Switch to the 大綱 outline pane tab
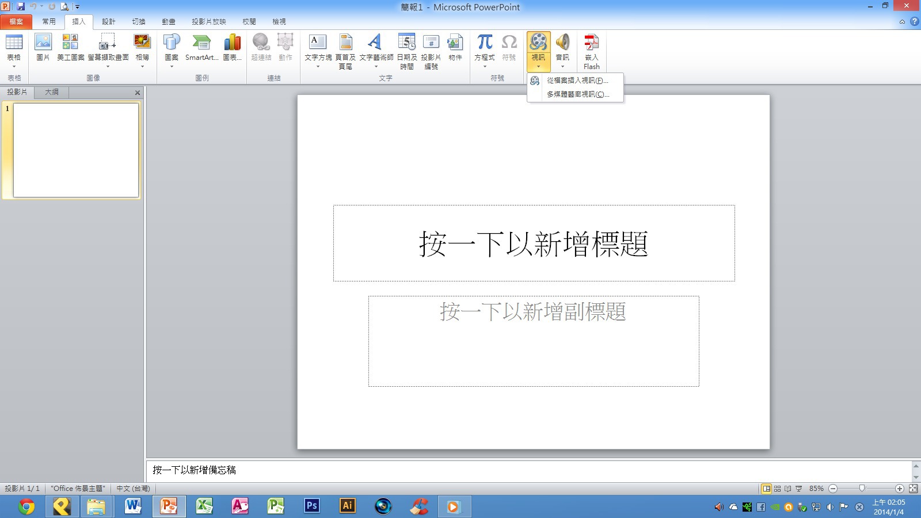Screen dimensions: 921x518 (x=52, y=92)
